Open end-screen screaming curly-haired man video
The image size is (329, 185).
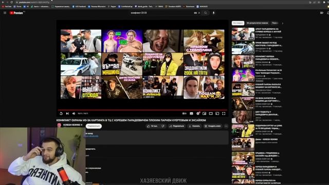163,41
